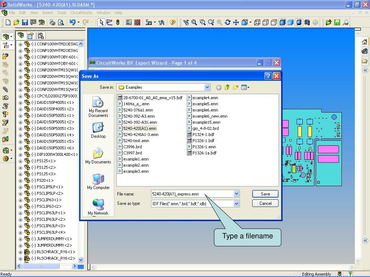Click the Print Preview icon

tap(61, 22)
